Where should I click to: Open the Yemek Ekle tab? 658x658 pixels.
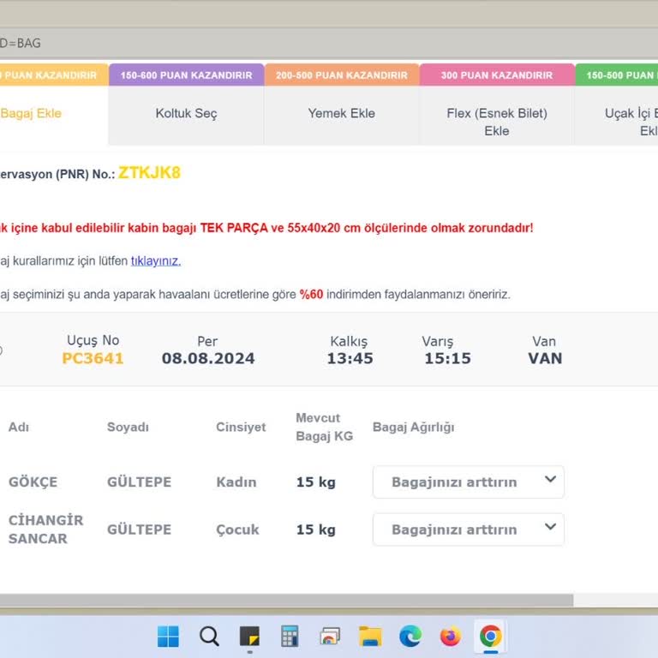341,113
